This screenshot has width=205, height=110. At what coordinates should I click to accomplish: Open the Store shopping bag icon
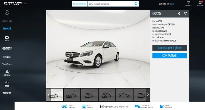click(x=7, y=84)
